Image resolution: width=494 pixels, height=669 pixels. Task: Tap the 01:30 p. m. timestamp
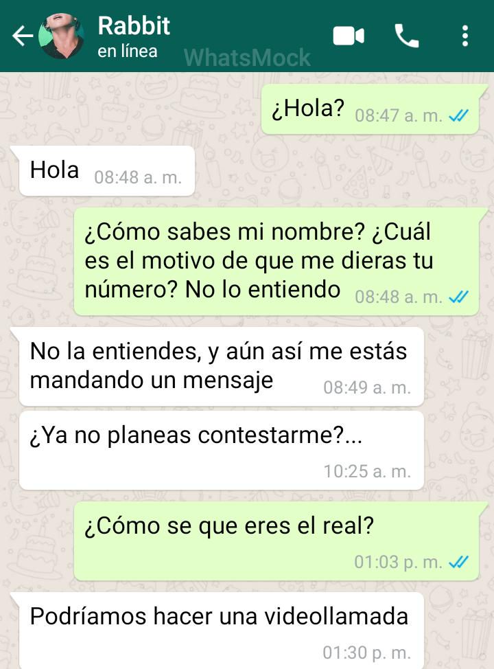pyautogui.click(x=366, y=653)
